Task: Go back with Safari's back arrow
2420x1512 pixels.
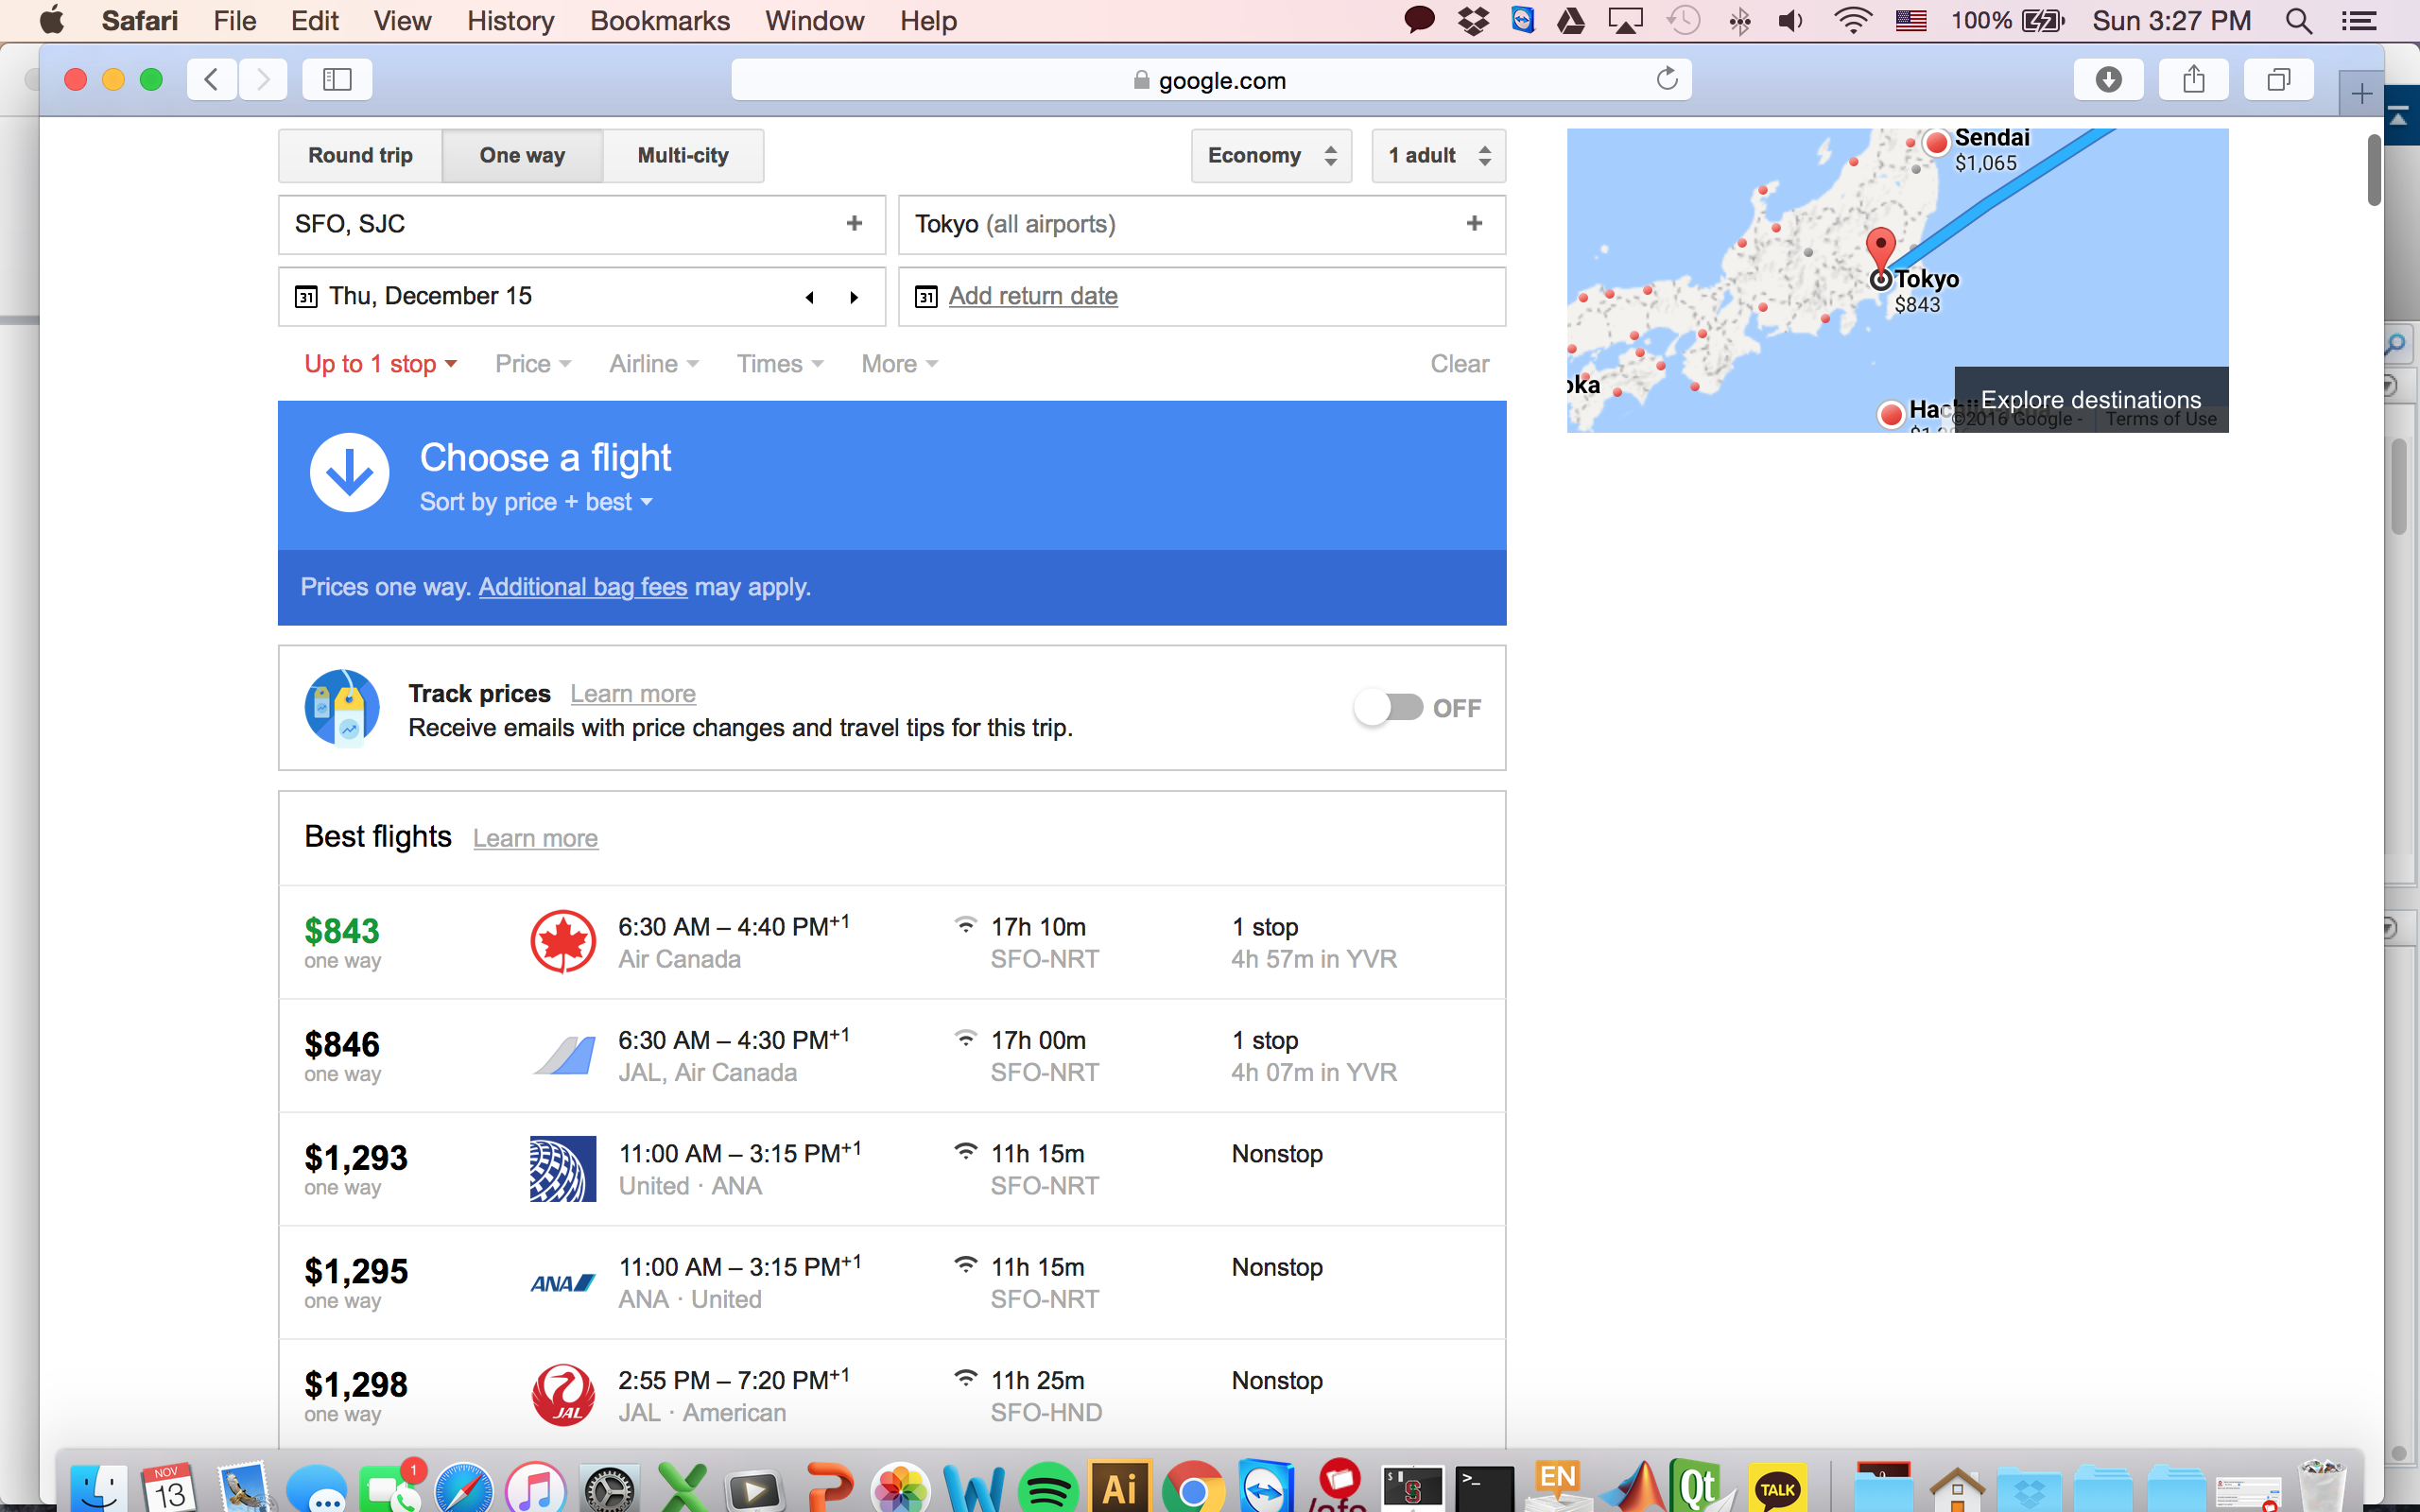Action: [211, 79]
